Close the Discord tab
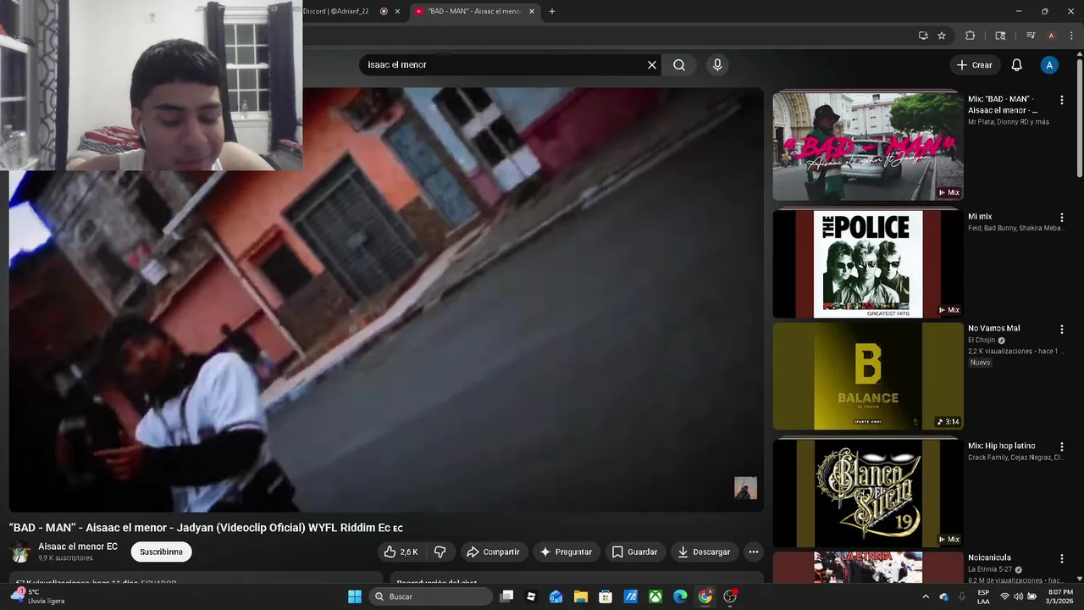Image resolution: width=1084 pixels, height=610 pixels. (x=397, y=11)
